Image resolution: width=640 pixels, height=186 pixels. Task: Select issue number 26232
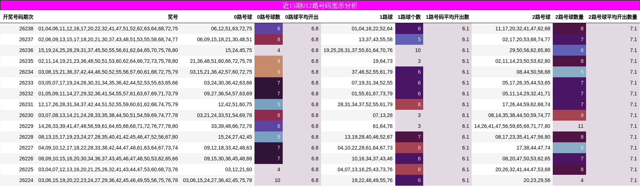[x=26, y=94]
